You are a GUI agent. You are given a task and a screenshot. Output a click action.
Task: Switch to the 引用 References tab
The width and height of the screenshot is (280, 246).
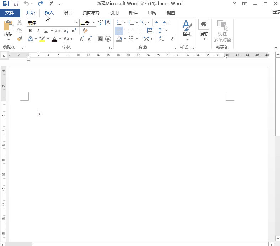(x=114, y=13)
